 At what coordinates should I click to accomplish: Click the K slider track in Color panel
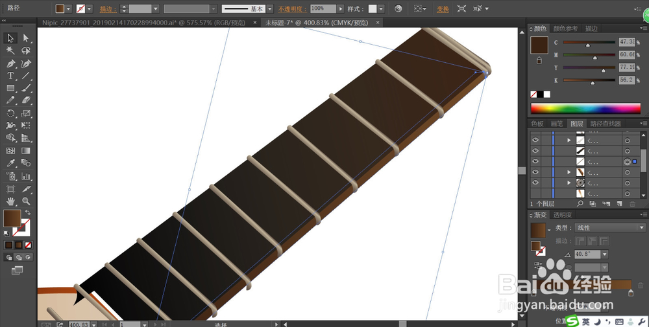589,80
